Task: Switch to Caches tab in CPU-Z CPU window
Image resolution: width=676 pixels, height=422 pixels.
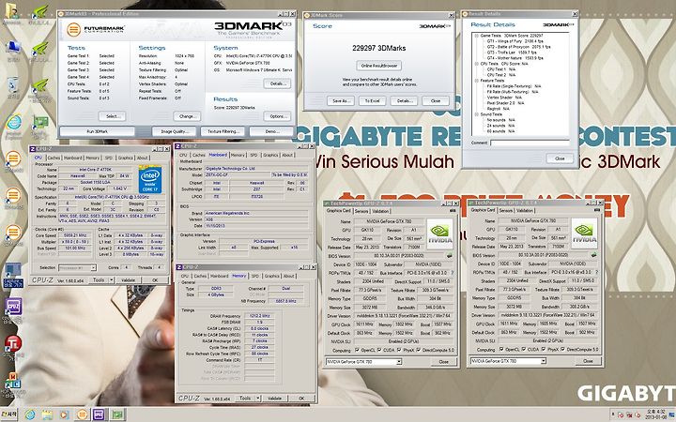Action: (54, 158)
